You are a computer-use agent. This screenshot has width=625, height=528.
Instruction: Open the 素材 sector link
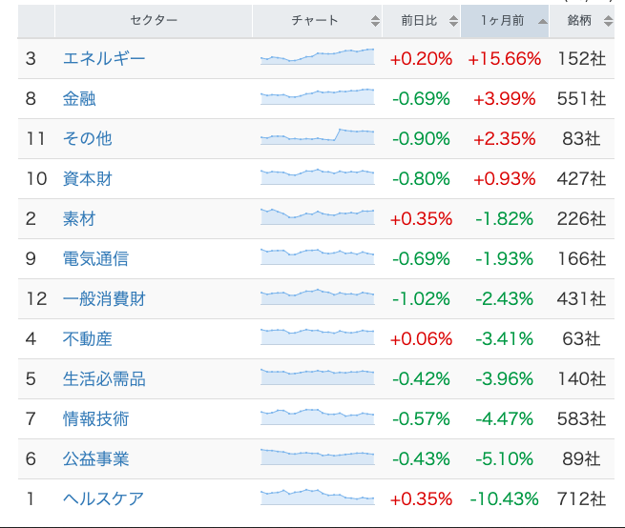coord(79,219)
